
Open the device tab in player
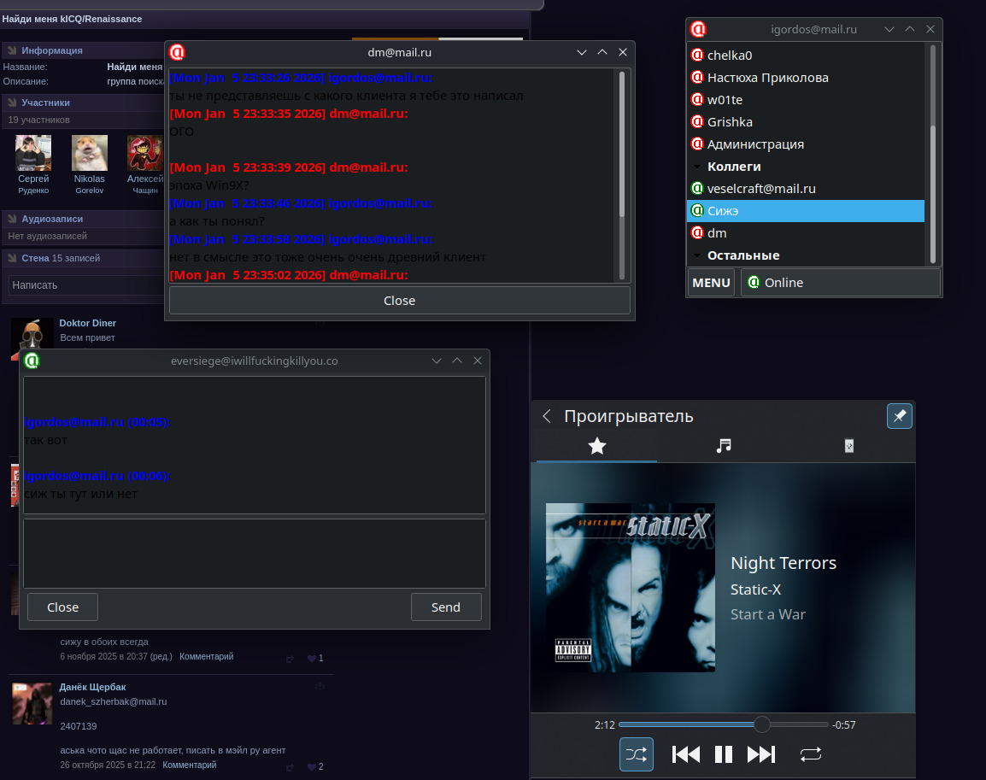pos(849,446)
